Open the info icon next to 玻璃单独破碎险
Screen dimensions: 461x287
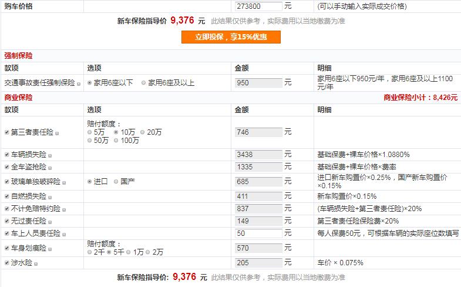pyautogui.click(x=64, y=183)
